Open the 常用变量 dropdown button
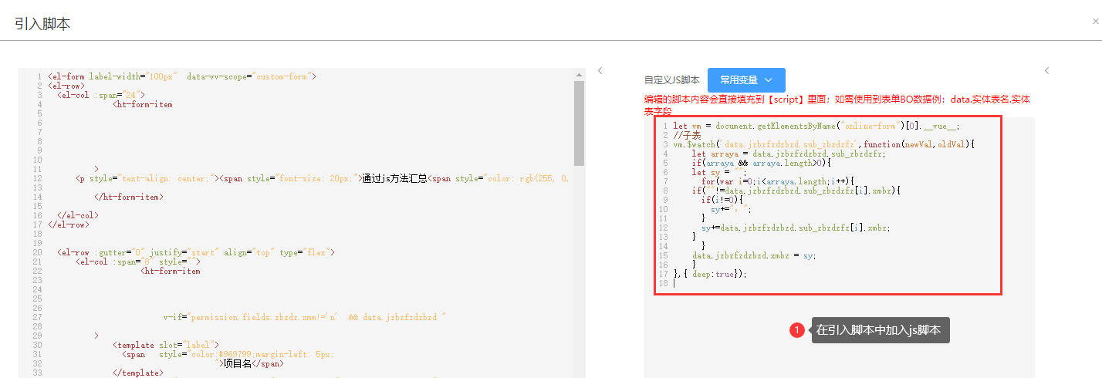Screen dimensions: 1102x378 (x=745, y=80)
